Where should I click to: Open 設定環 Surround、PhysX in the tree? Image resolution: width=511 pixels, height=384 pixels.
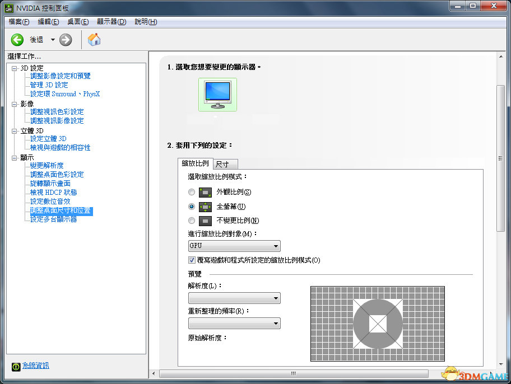pyautogui.click(x=65, y=94)
